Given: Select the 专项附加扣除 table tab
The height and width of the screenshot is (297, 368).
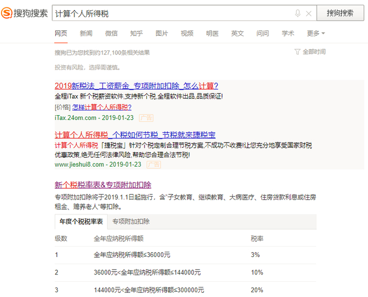Looking at the screenshot, I should coord(131,221).
